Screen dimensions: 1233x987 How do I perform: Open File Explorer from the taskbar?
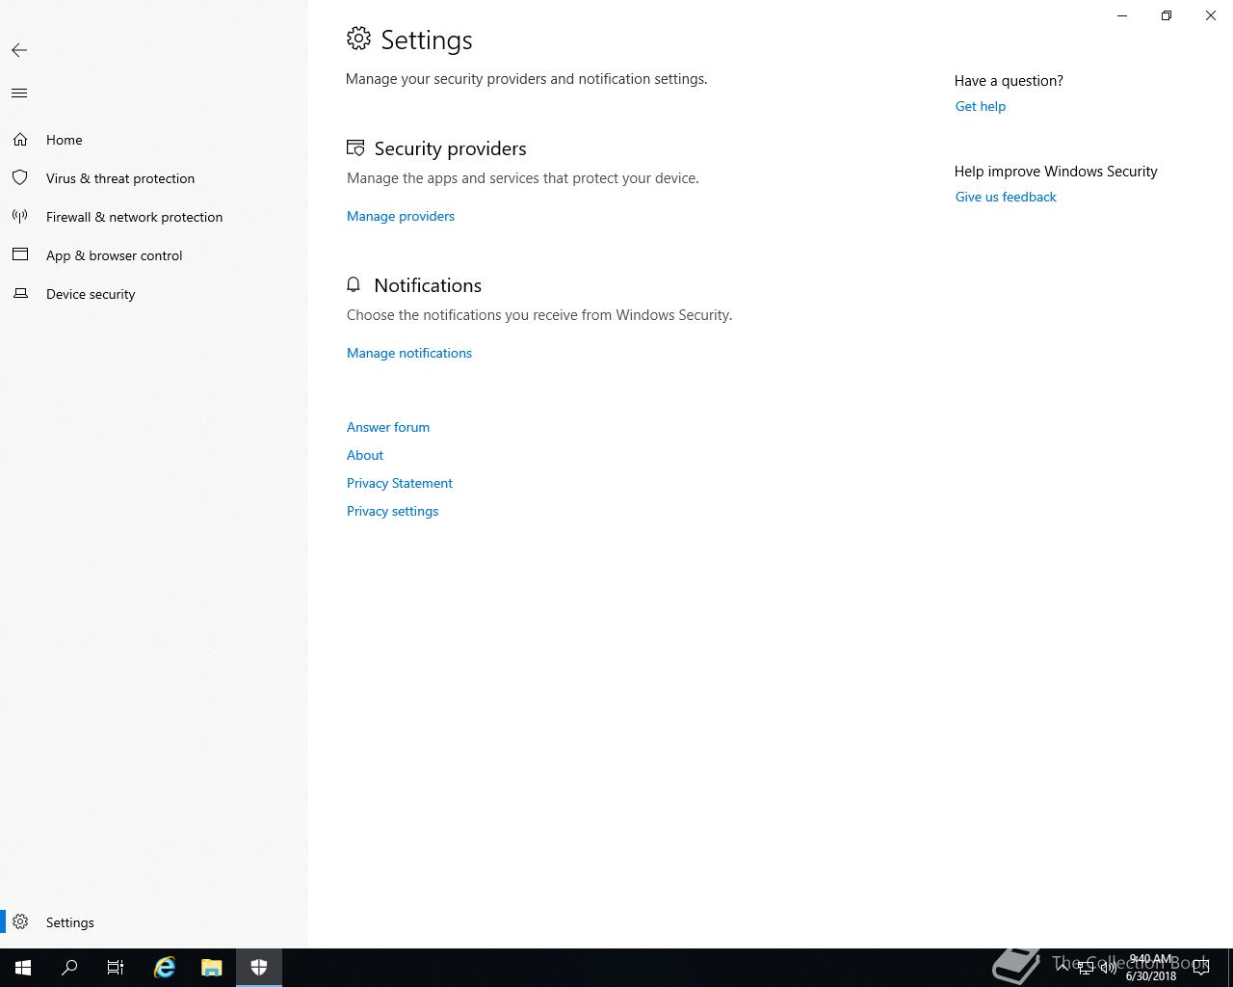212,968
